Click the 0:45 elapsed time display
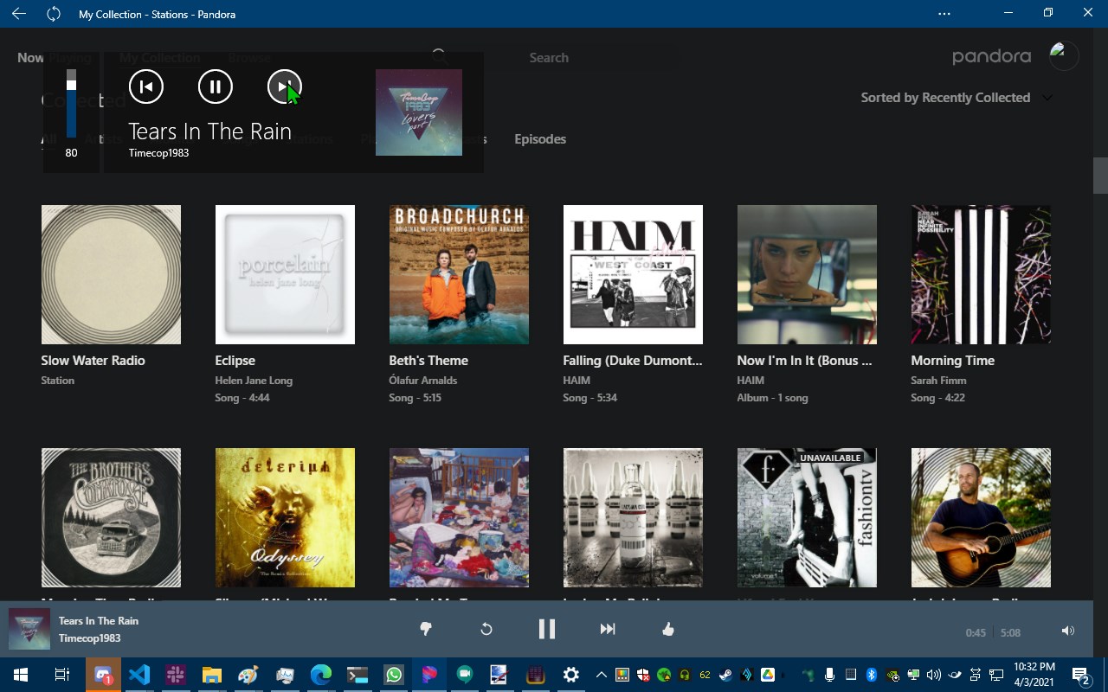1108x692 pixels. click(x=976, y=632)
